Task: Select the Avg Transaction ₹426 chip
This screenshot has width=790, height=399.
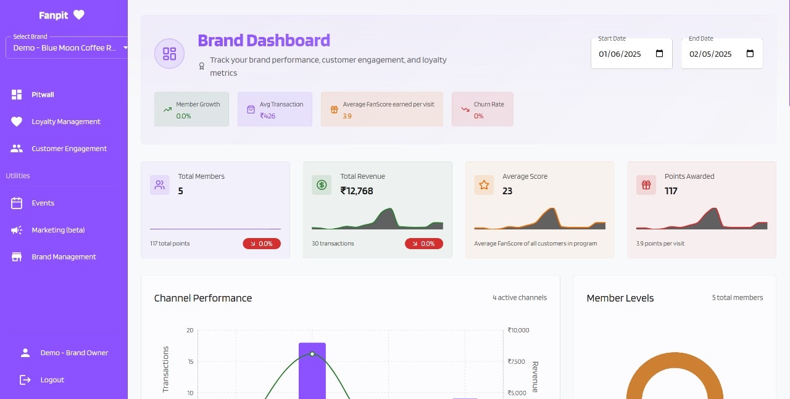Action: click(x=275, y=109)
